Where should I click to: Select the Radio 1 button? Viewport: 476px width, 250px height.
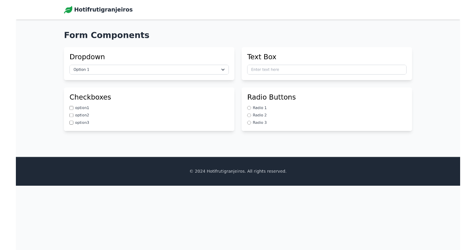pyautogui.click(x=249, y=108)
